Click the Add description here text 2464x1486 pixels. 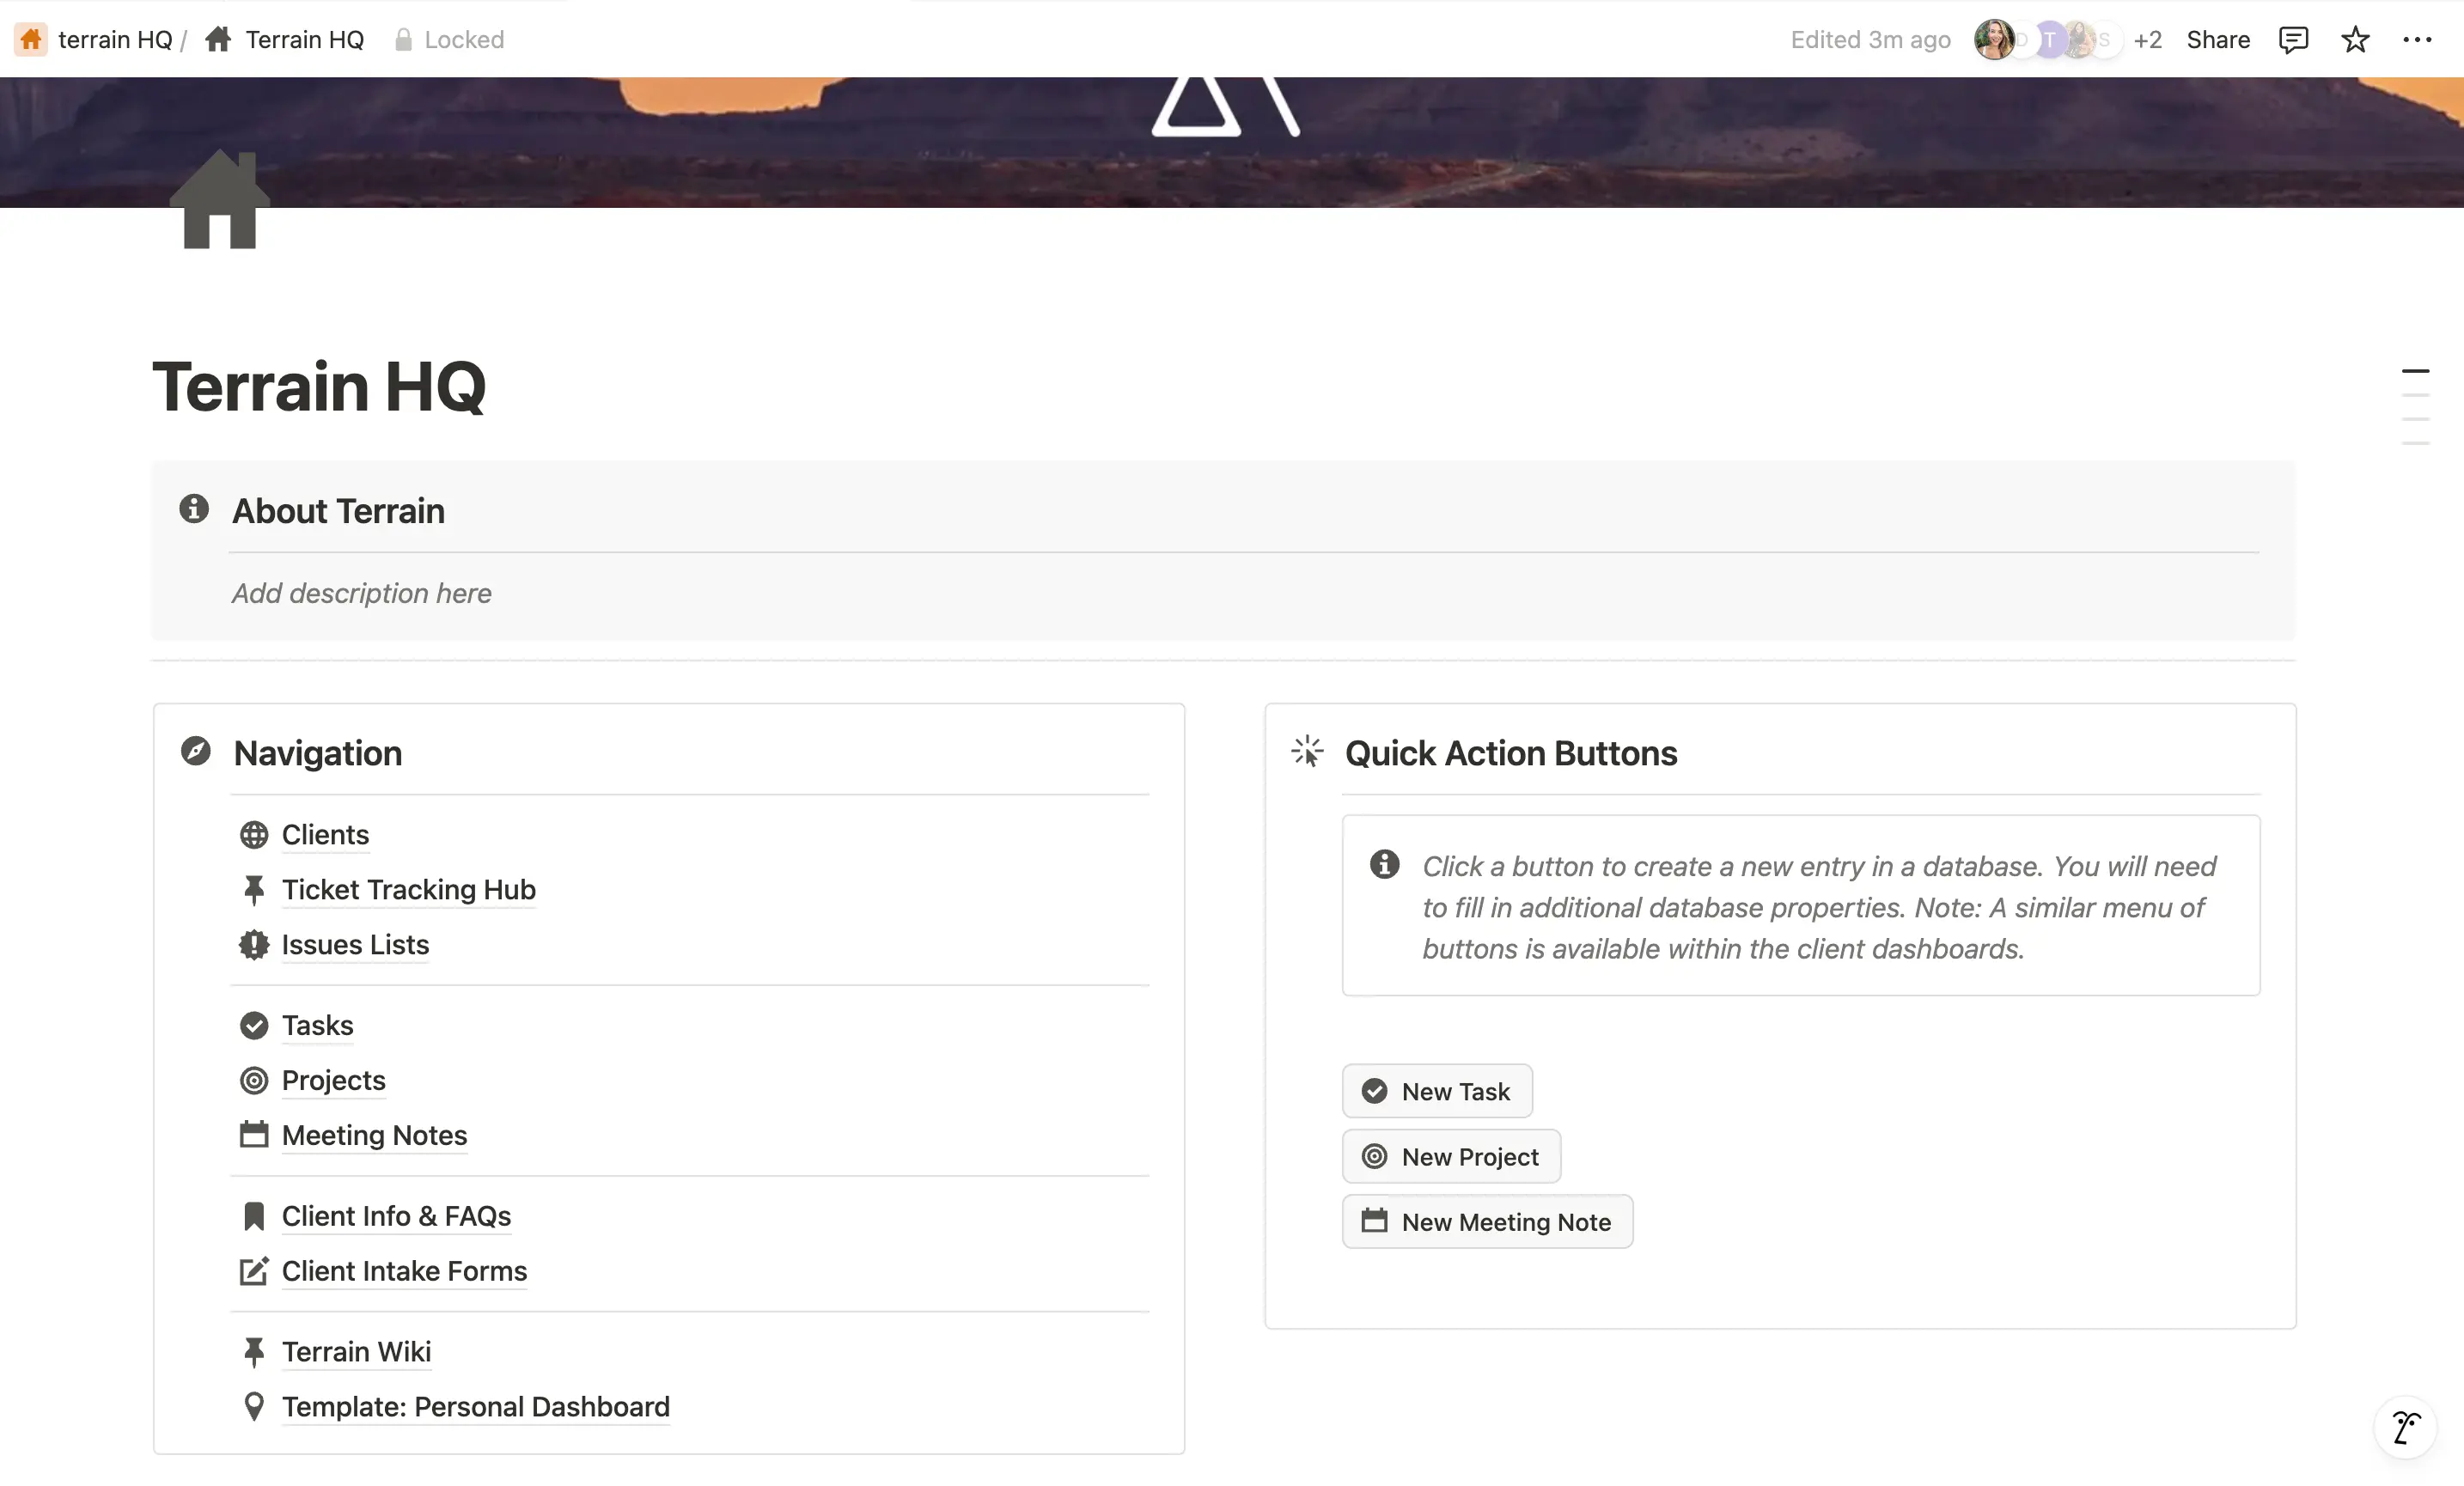pyautogui.click(x=361, y=593)
